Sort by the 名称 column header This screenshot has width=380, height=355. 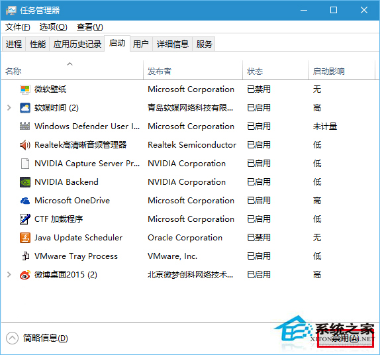coord(72,70)
